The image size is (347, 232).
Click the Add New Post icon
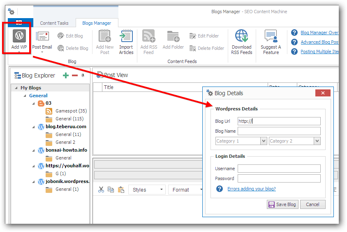pos(105,36)
